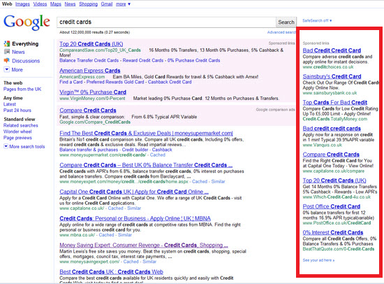Open 'Sainsbury's Credit Card' sidebar ad
The image size is (384, 284).
[x=332, y=76]
